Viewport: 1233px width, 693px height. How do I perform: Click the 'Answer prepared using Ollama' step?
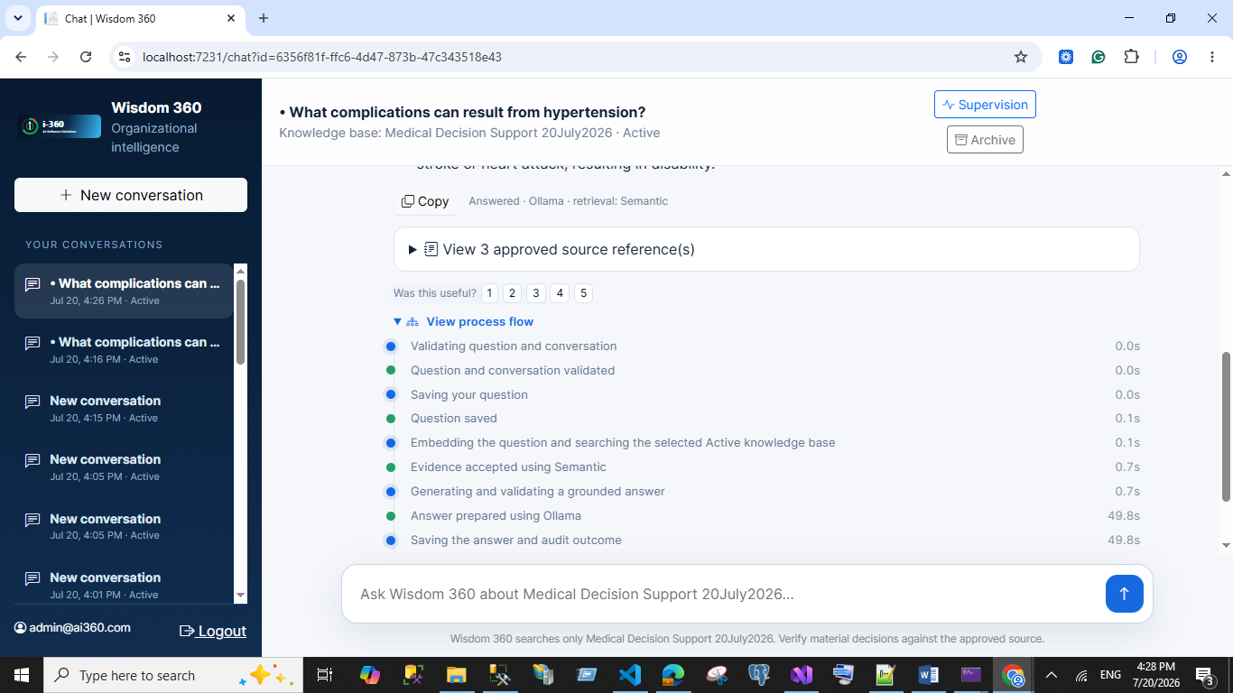[496, 516]
